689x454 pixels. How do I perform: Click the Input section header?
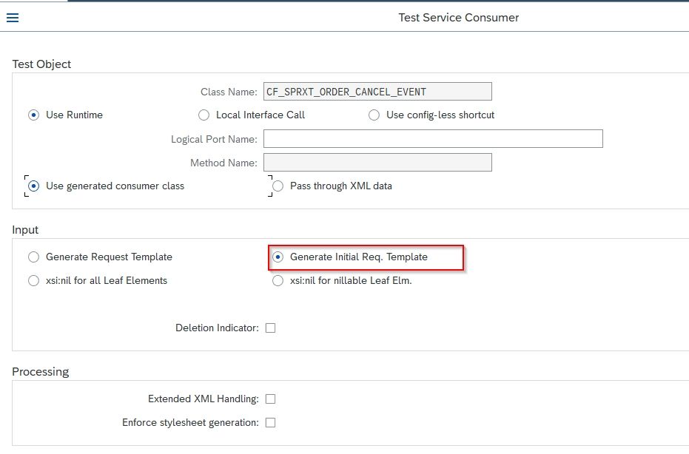click(25, 230)
